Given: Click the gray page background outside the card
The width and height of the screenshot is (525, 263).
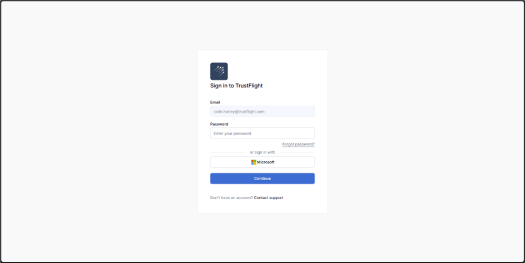Looking at the screenshot, I should (101, 134).
